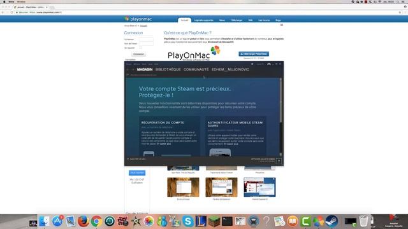Open Steam from the dock
Screen dimensions: 408x229
pos(331,221)
